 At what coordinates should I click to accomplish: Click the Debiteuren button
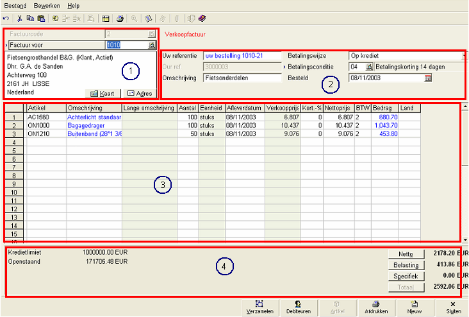[x=299, y=306]
